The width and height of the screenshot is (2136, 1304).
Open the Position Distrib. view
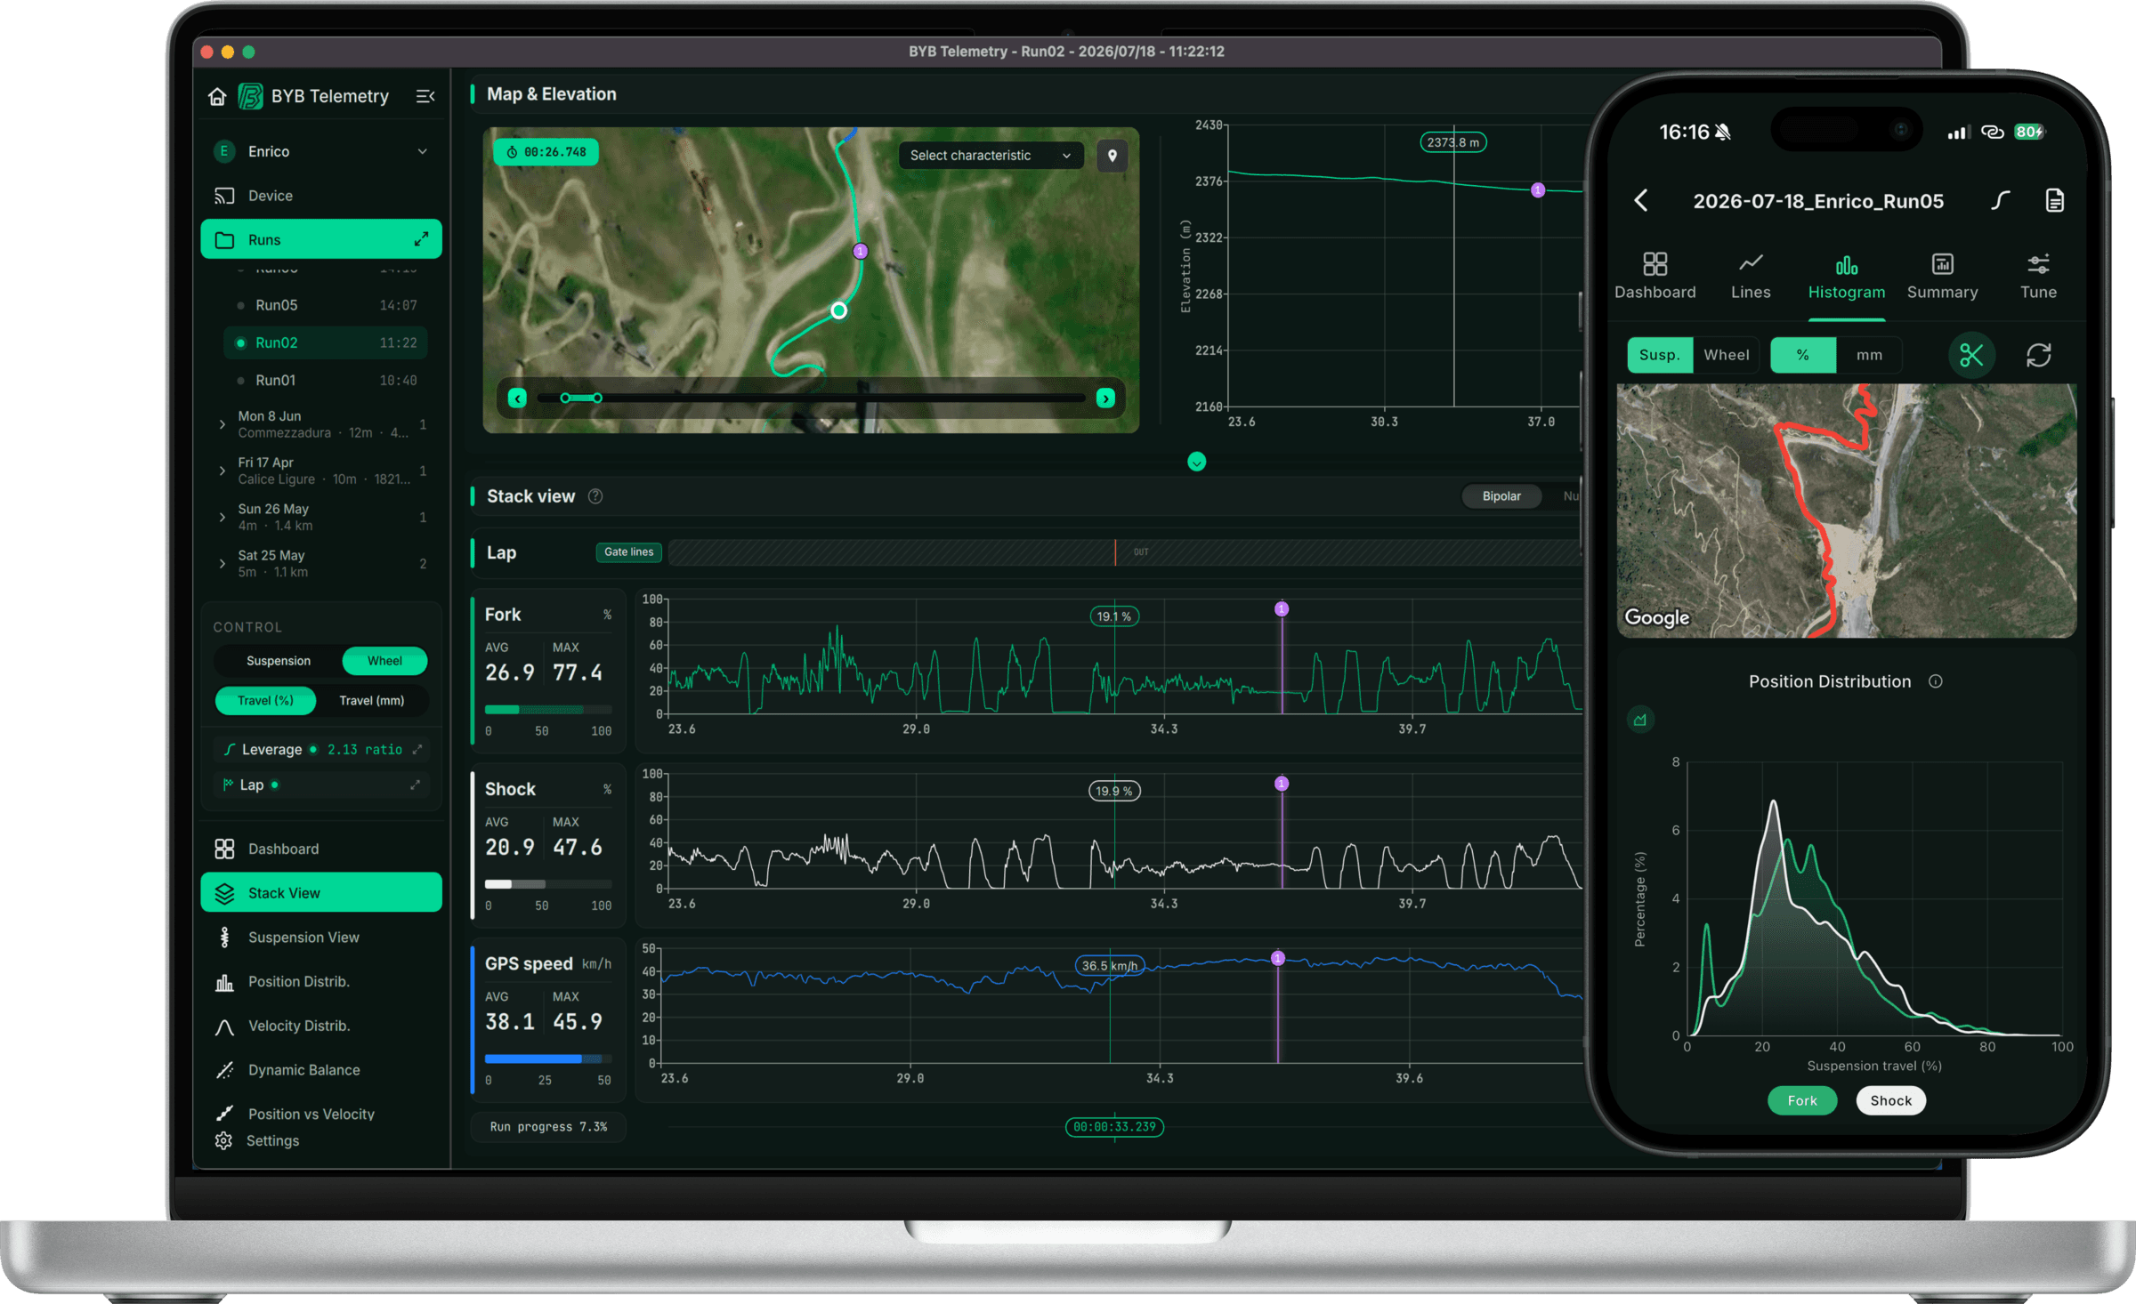point(321,981)
